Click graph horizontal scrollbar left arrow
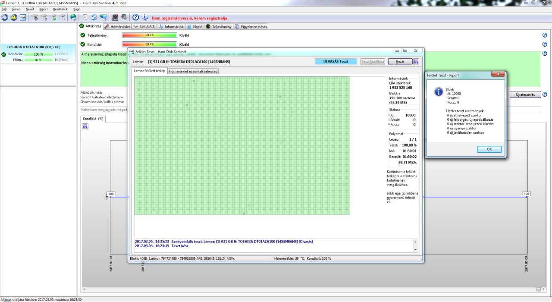 coord(84,289)
